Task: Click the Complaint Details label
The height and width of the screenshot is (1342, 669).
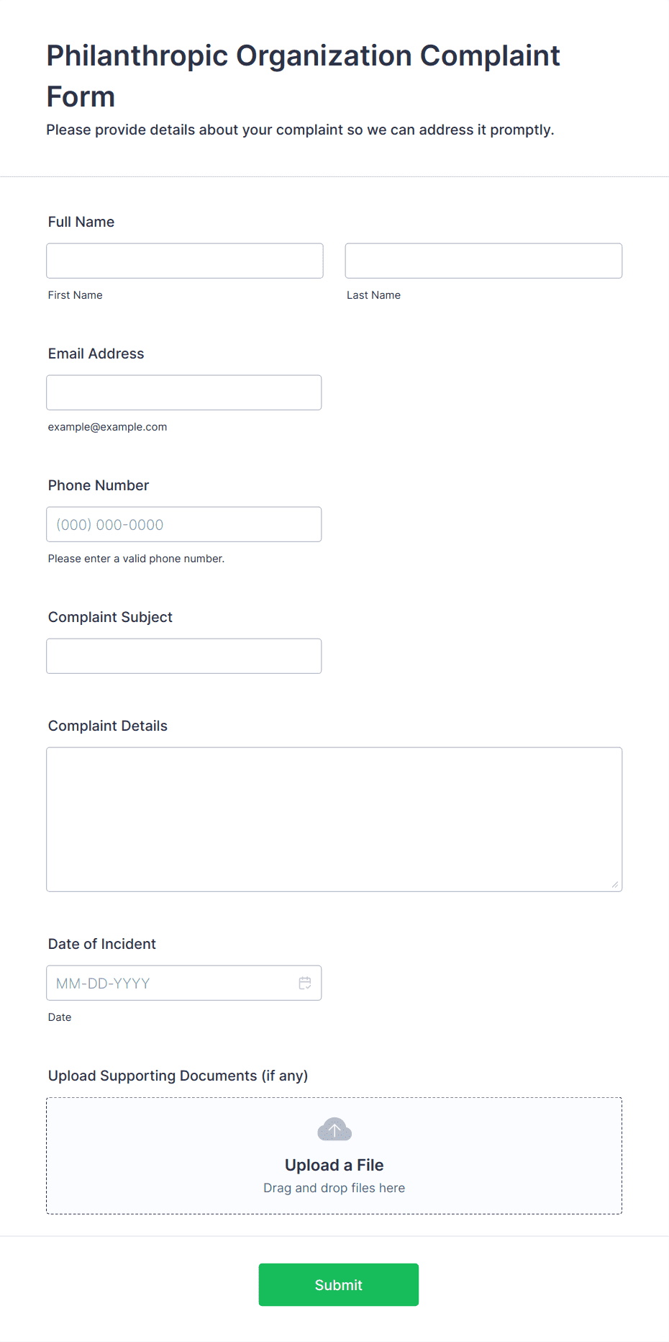Action: (108, 726)
